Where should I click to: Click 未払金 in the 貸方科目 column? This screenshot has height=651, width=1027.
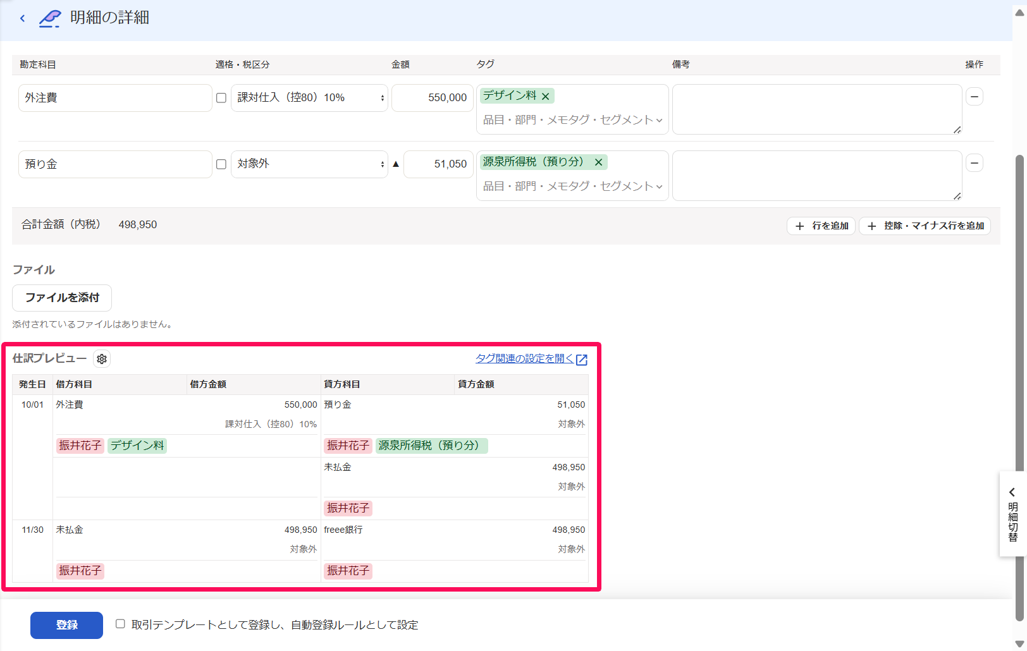(x=338, y=467)
